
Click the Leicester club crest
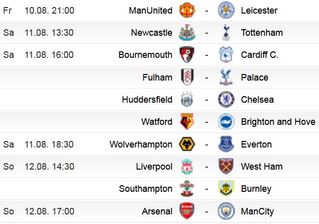(226, 10)
